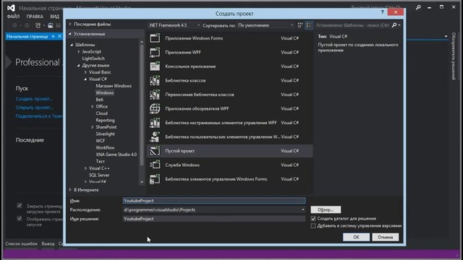Expand the Visual Basic tree node

(x=85, y=72)
